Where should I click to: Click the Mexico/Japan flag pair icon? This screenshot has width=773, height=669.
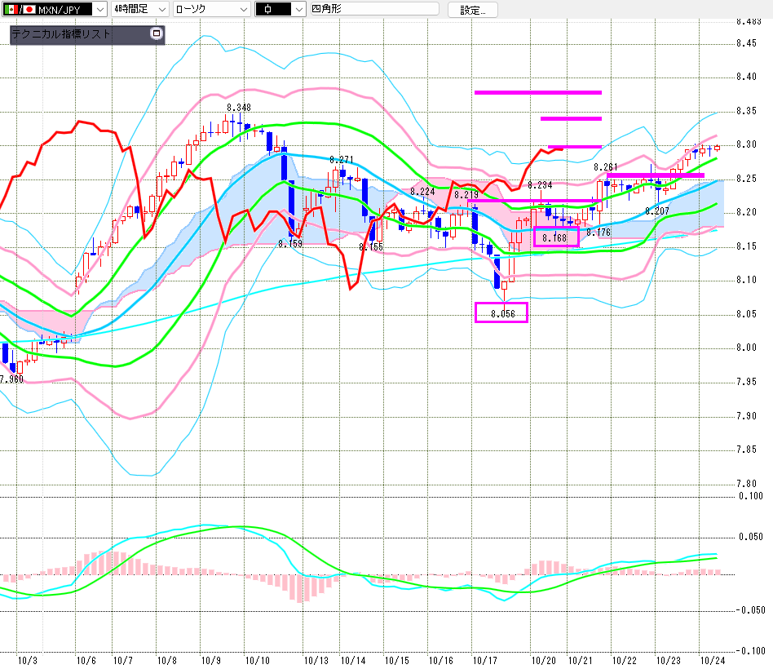coord(20,10)
